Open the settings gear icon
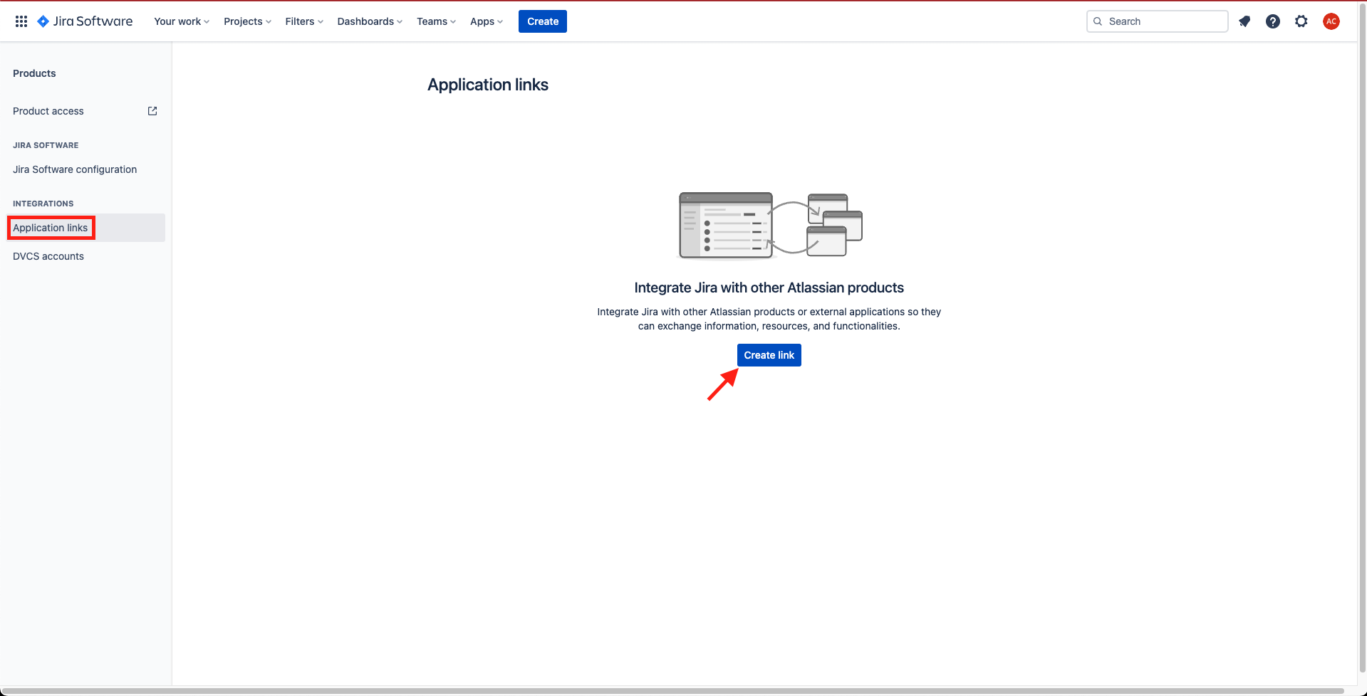 tap(1301, 21)
